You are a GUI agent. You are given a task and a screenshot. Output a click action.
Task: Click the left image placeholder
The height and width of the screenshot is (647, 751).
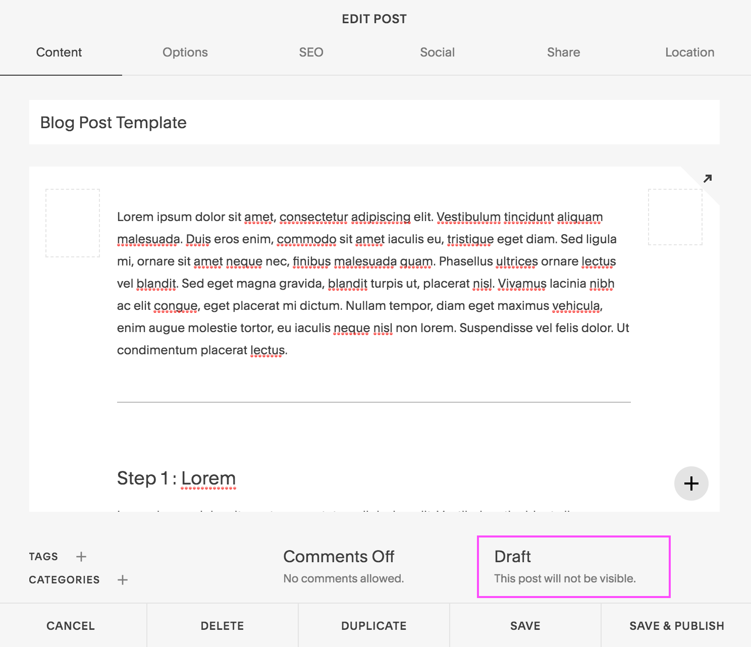pyautogui.click(x=72, y=223)
